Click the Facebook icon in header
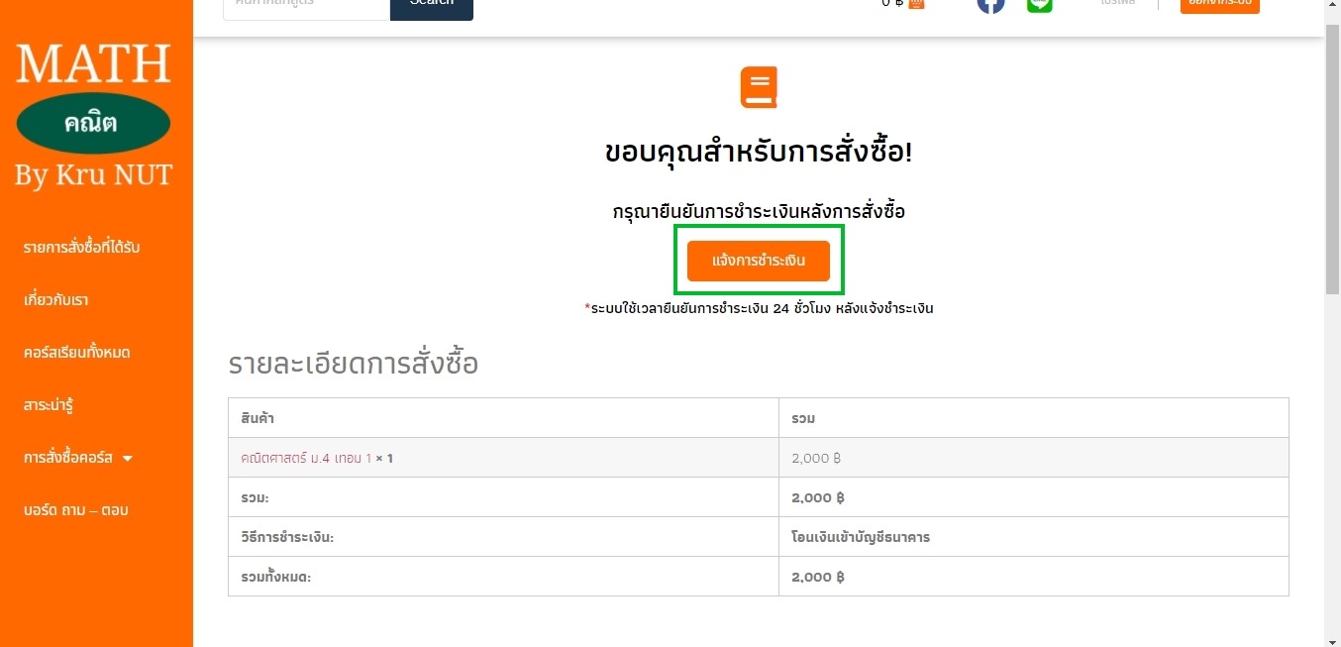 pos(990,4)
